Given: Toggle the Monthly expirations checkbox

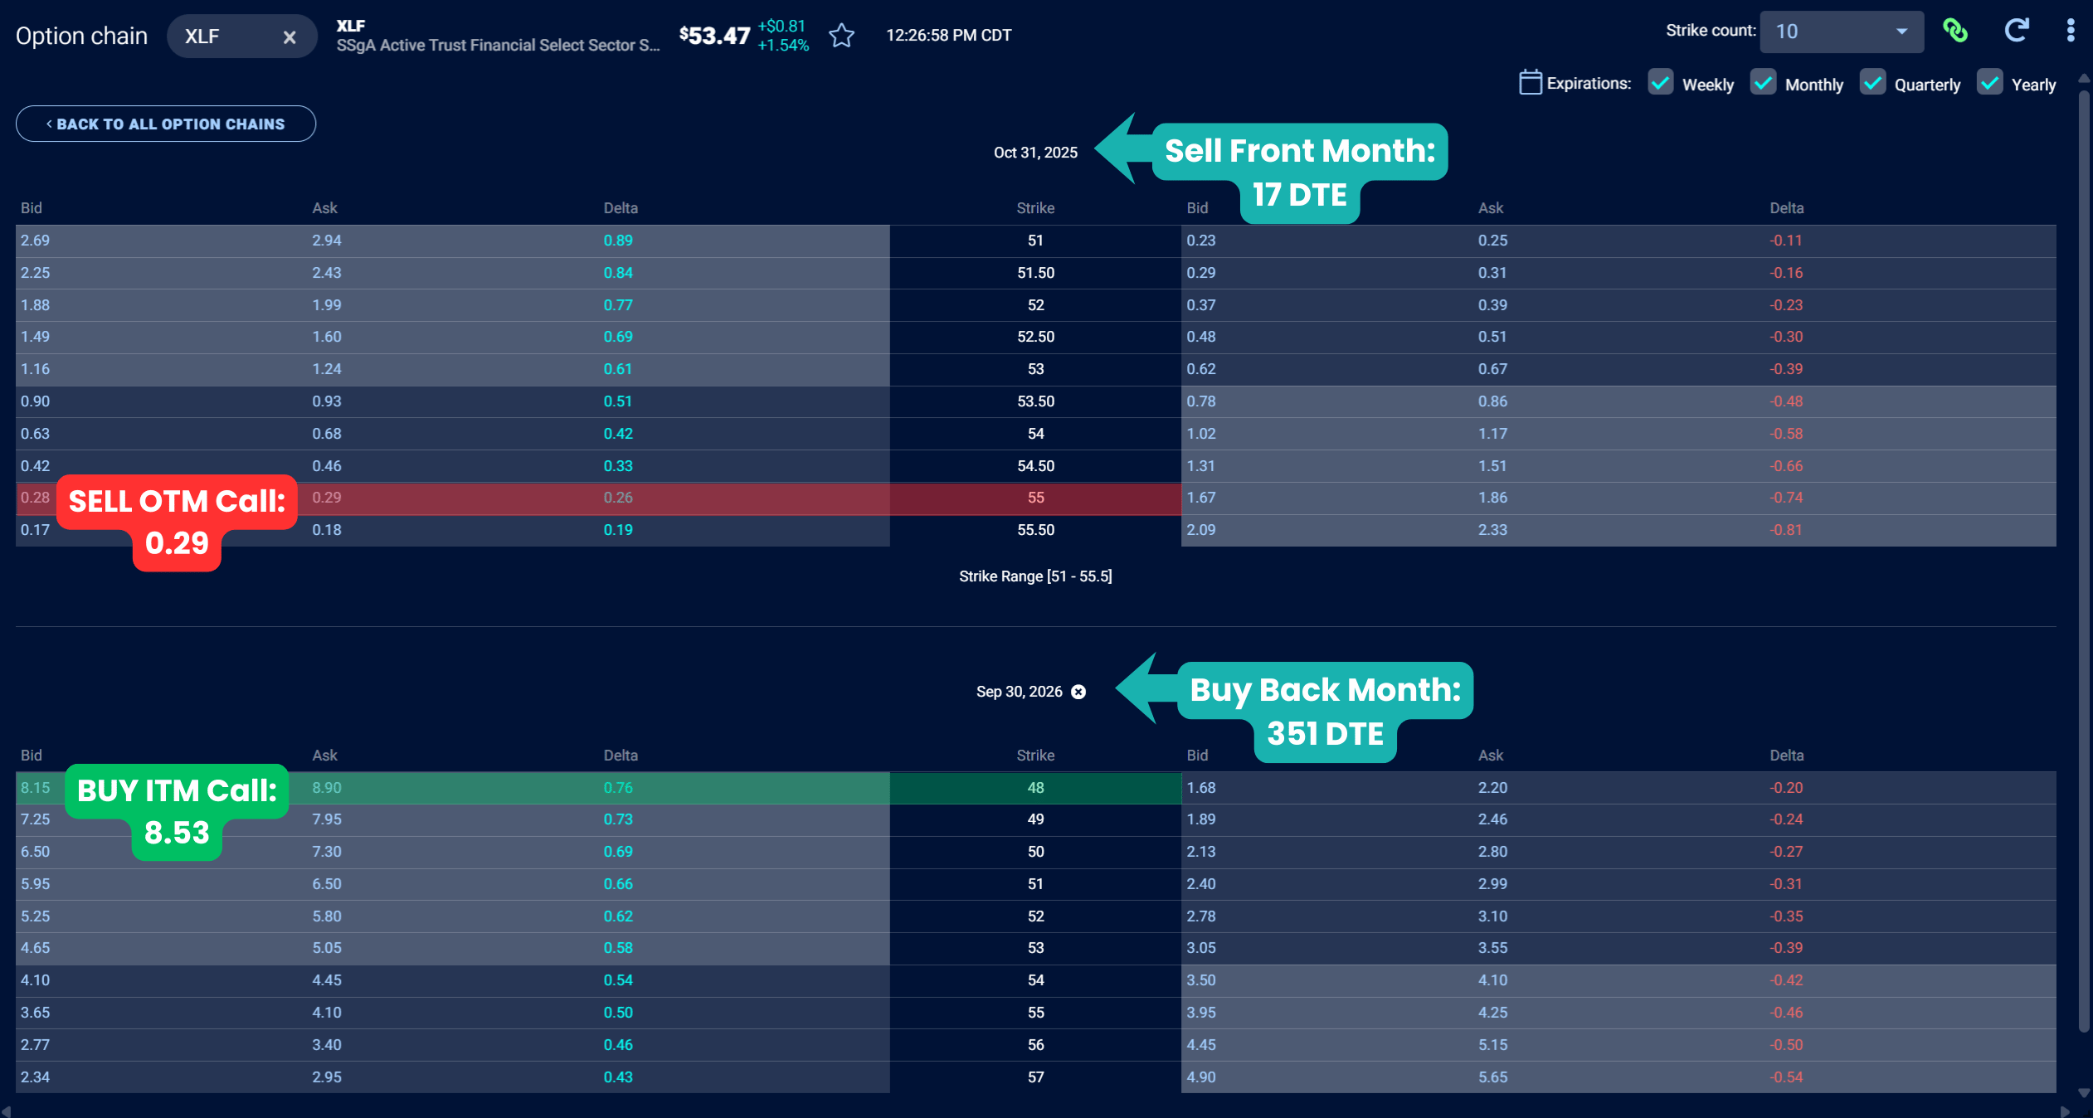Looking at the screenshot, I should pyautogui.click(x=1763, y=83).
